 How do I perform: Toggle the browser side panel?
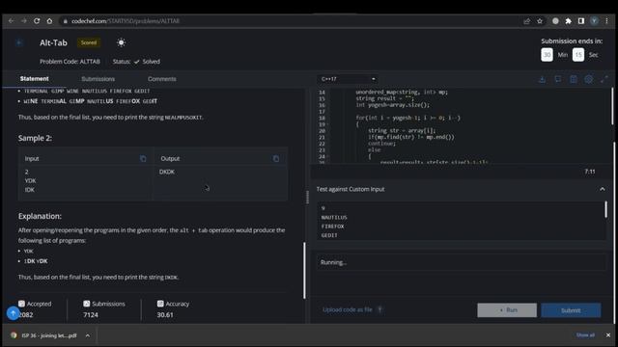click(x=581, y=21)
